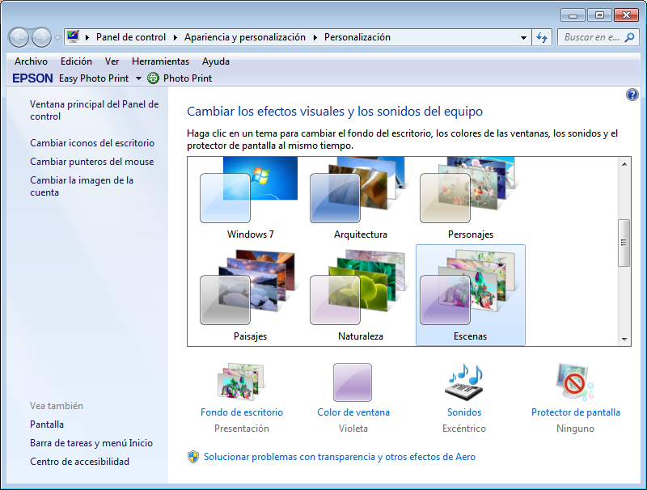Viewport: 647px width, 490px height.
Task: Click the refresh icon beside the address bar
Action: (x=542, y=37)
